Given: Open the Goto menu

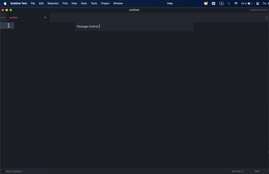Looking at the screenshot, I should [x=84, y=3].
